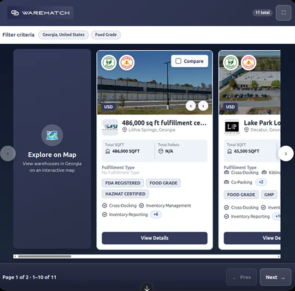This screenshot has height=291, width=295.
Task: Open View Details for Lake Park warehouse
Action: point(252,238)
